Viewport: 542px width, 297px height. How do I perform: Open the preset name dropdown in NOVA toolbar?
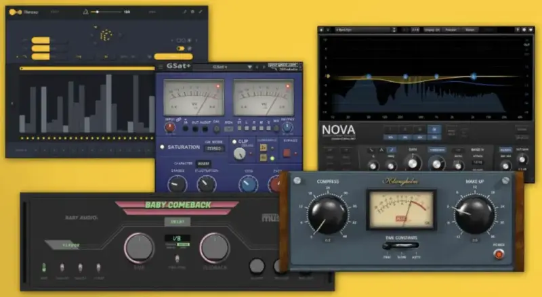363,30
